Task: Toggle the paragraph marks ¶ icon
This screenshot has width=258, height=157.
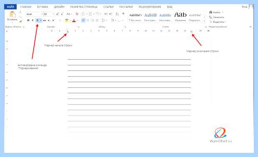Action: point(124,14)
